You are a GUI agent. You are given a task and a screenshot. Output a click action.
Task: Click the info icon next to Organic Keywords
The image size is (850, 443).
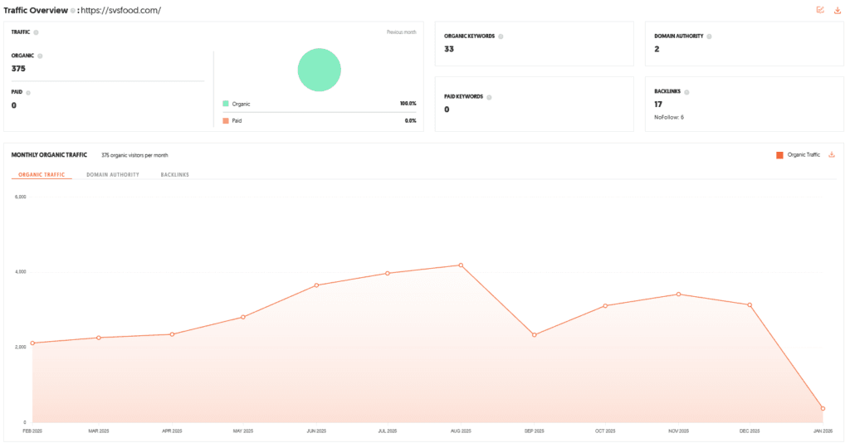(x=501, y=37)
